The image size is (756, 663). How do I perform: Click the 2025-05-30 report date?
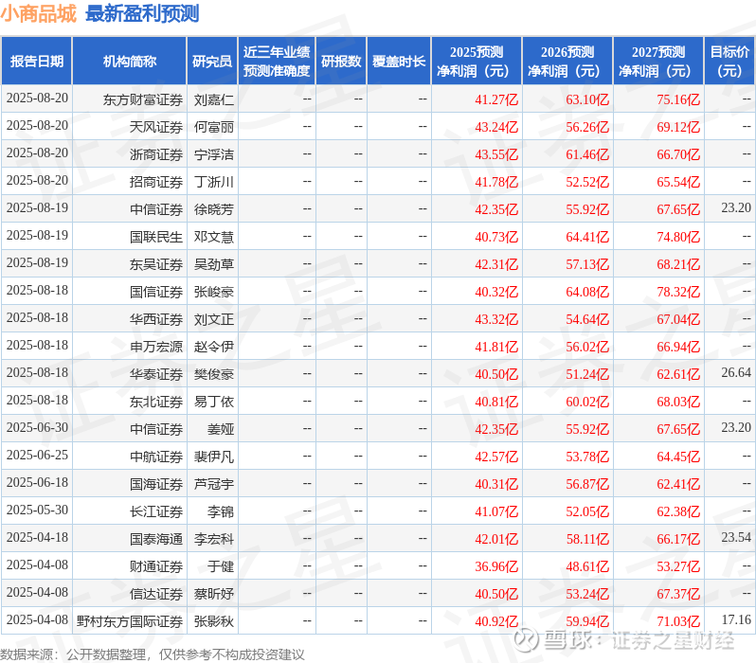coord(37,511)
